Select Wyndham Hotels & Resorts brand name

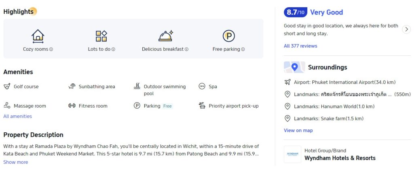coord(340,158)
